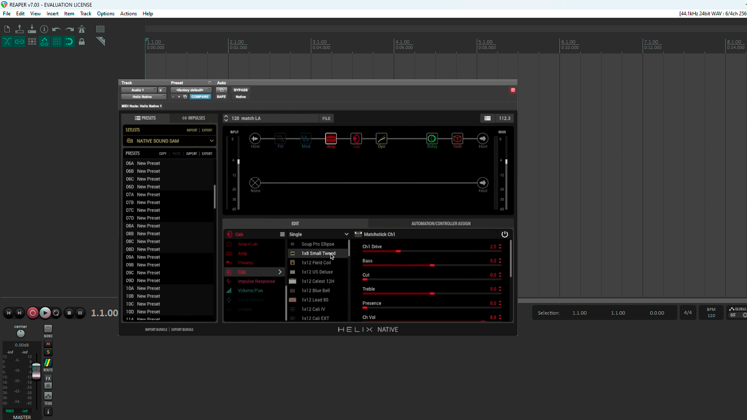Click the red plugin-window close square
This screenshot has height=420, width=747.
point(513,90)
